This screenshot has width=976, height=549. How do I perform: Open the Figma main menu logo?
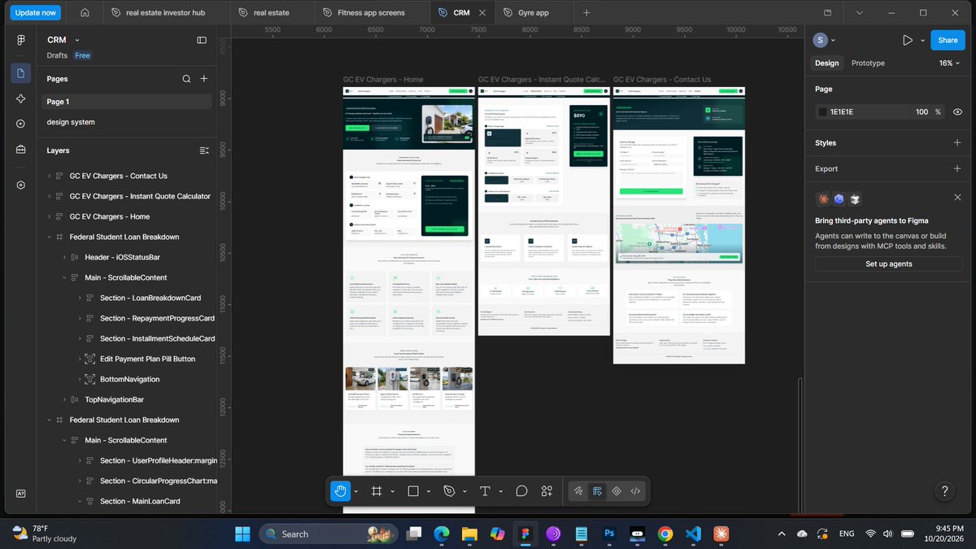coord(21,40)
